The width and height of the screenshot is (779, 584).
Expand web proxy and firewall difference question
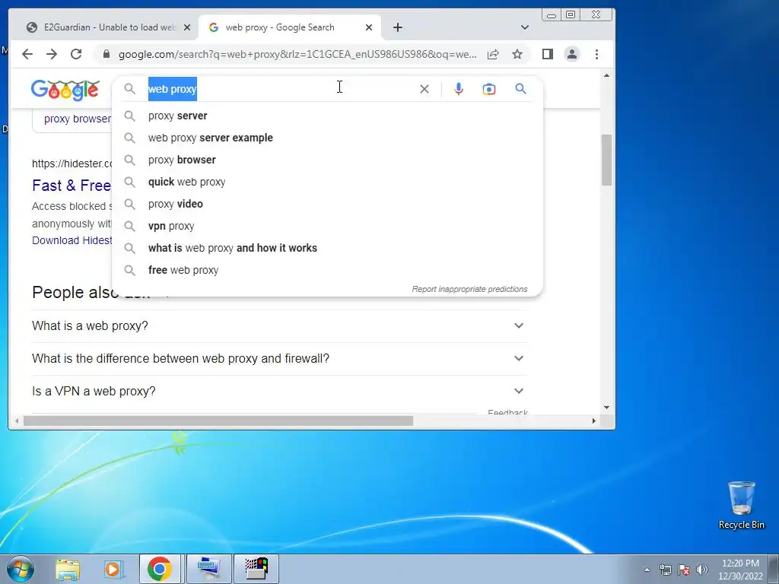tap(278, 359)
